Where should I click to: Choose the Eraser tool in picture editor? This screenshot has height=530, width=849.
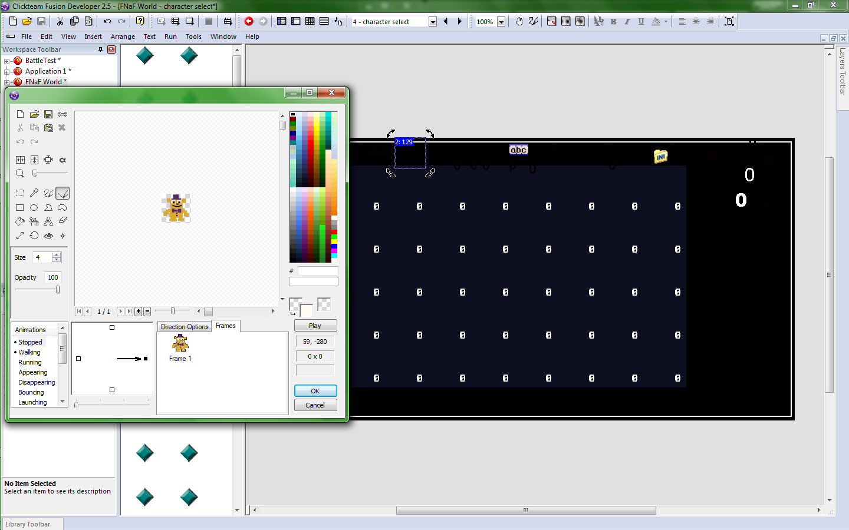pos(62,221)
